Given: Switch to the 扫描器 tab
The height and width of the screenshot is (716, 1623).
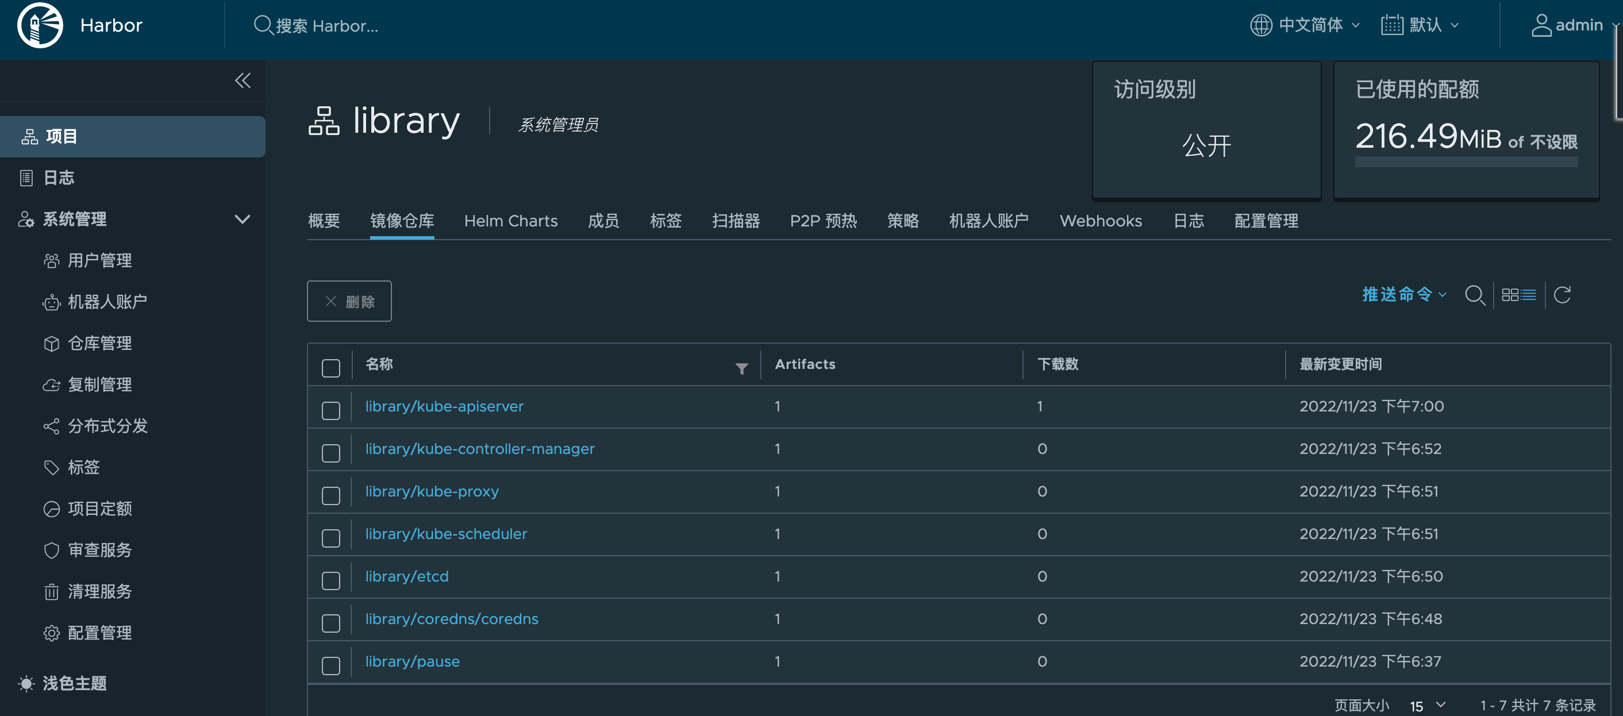Looking at the screenshot, I should point(736,221).
